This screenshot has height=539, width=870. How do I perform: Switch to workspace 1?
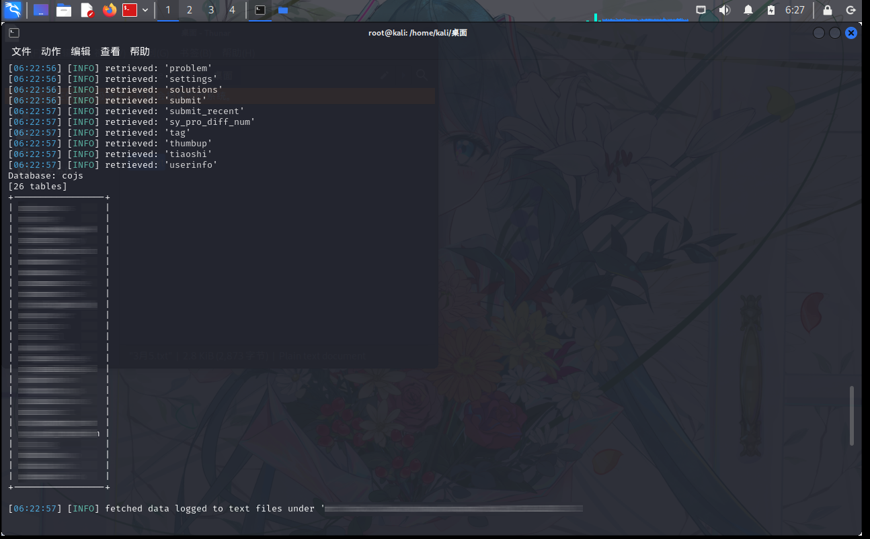click(168, 10)
